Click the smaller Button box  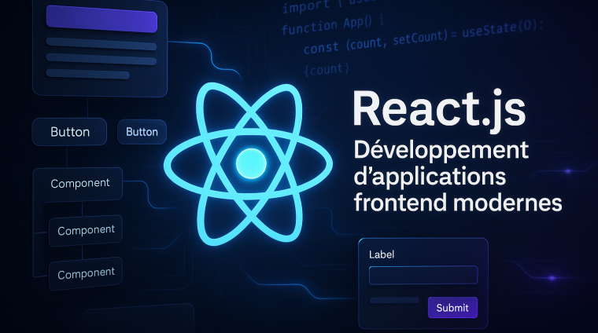pyautogui.click(x=142, y=132)
